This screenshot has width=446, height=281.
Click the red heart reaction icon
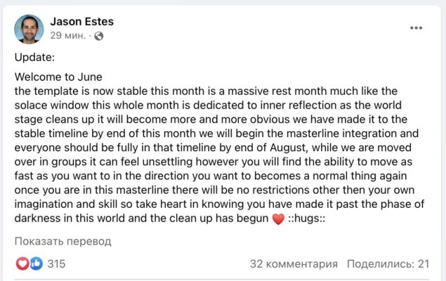(22, 263)
